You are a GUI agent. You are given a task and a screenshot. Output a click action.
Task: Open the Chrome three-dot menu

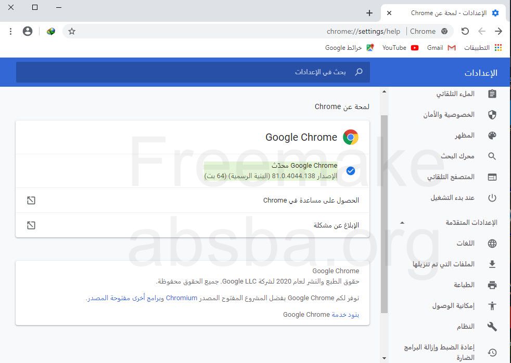[x=10, y=31]
